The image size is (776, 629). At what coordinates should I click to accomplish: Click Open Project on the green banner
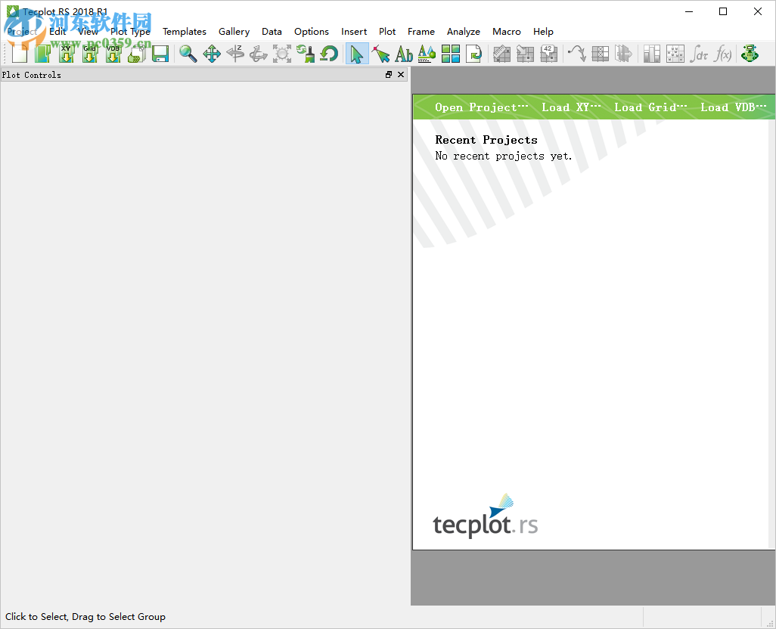(x=478, y=107)
